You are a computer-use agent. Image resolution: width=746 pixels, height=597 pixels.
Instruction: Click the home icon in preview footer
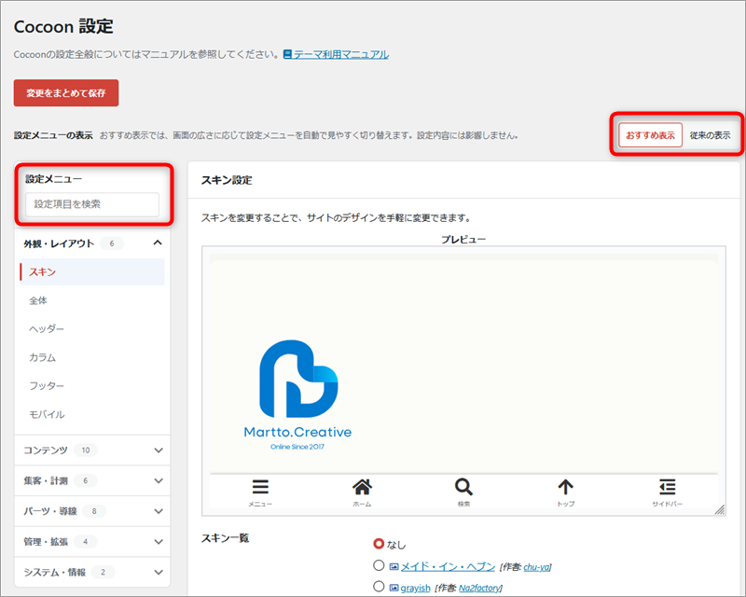coord(362,487)
